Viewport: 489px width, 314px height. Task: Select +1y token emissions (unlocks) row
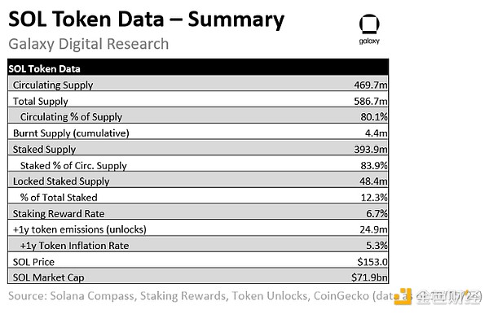(x=198, y=228)
